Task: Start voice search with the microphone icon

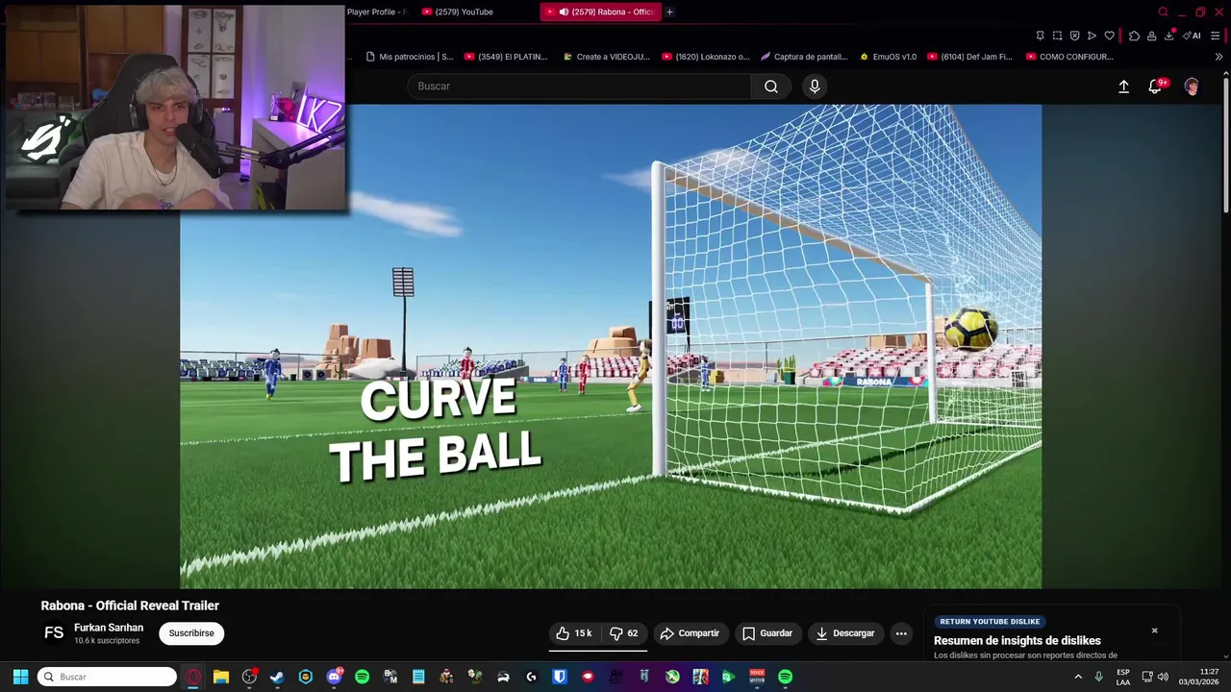Action: 815,86
